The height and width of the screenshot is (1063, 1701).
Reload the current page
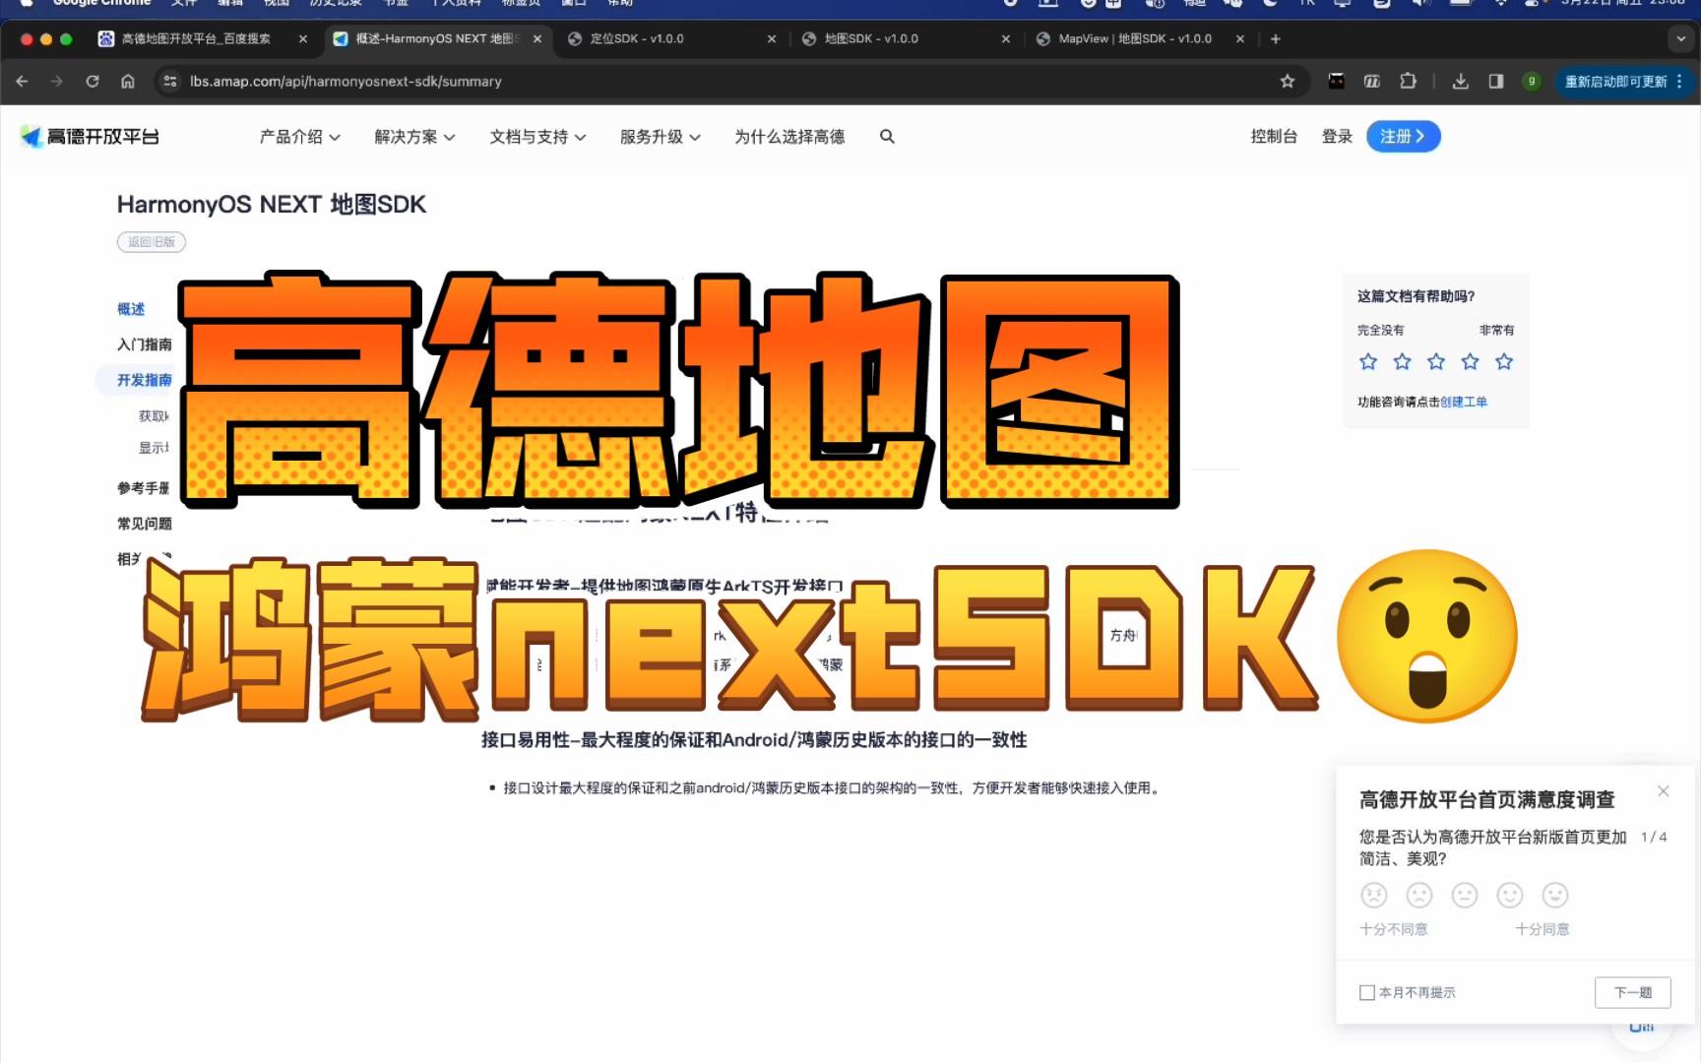point(93,82)
